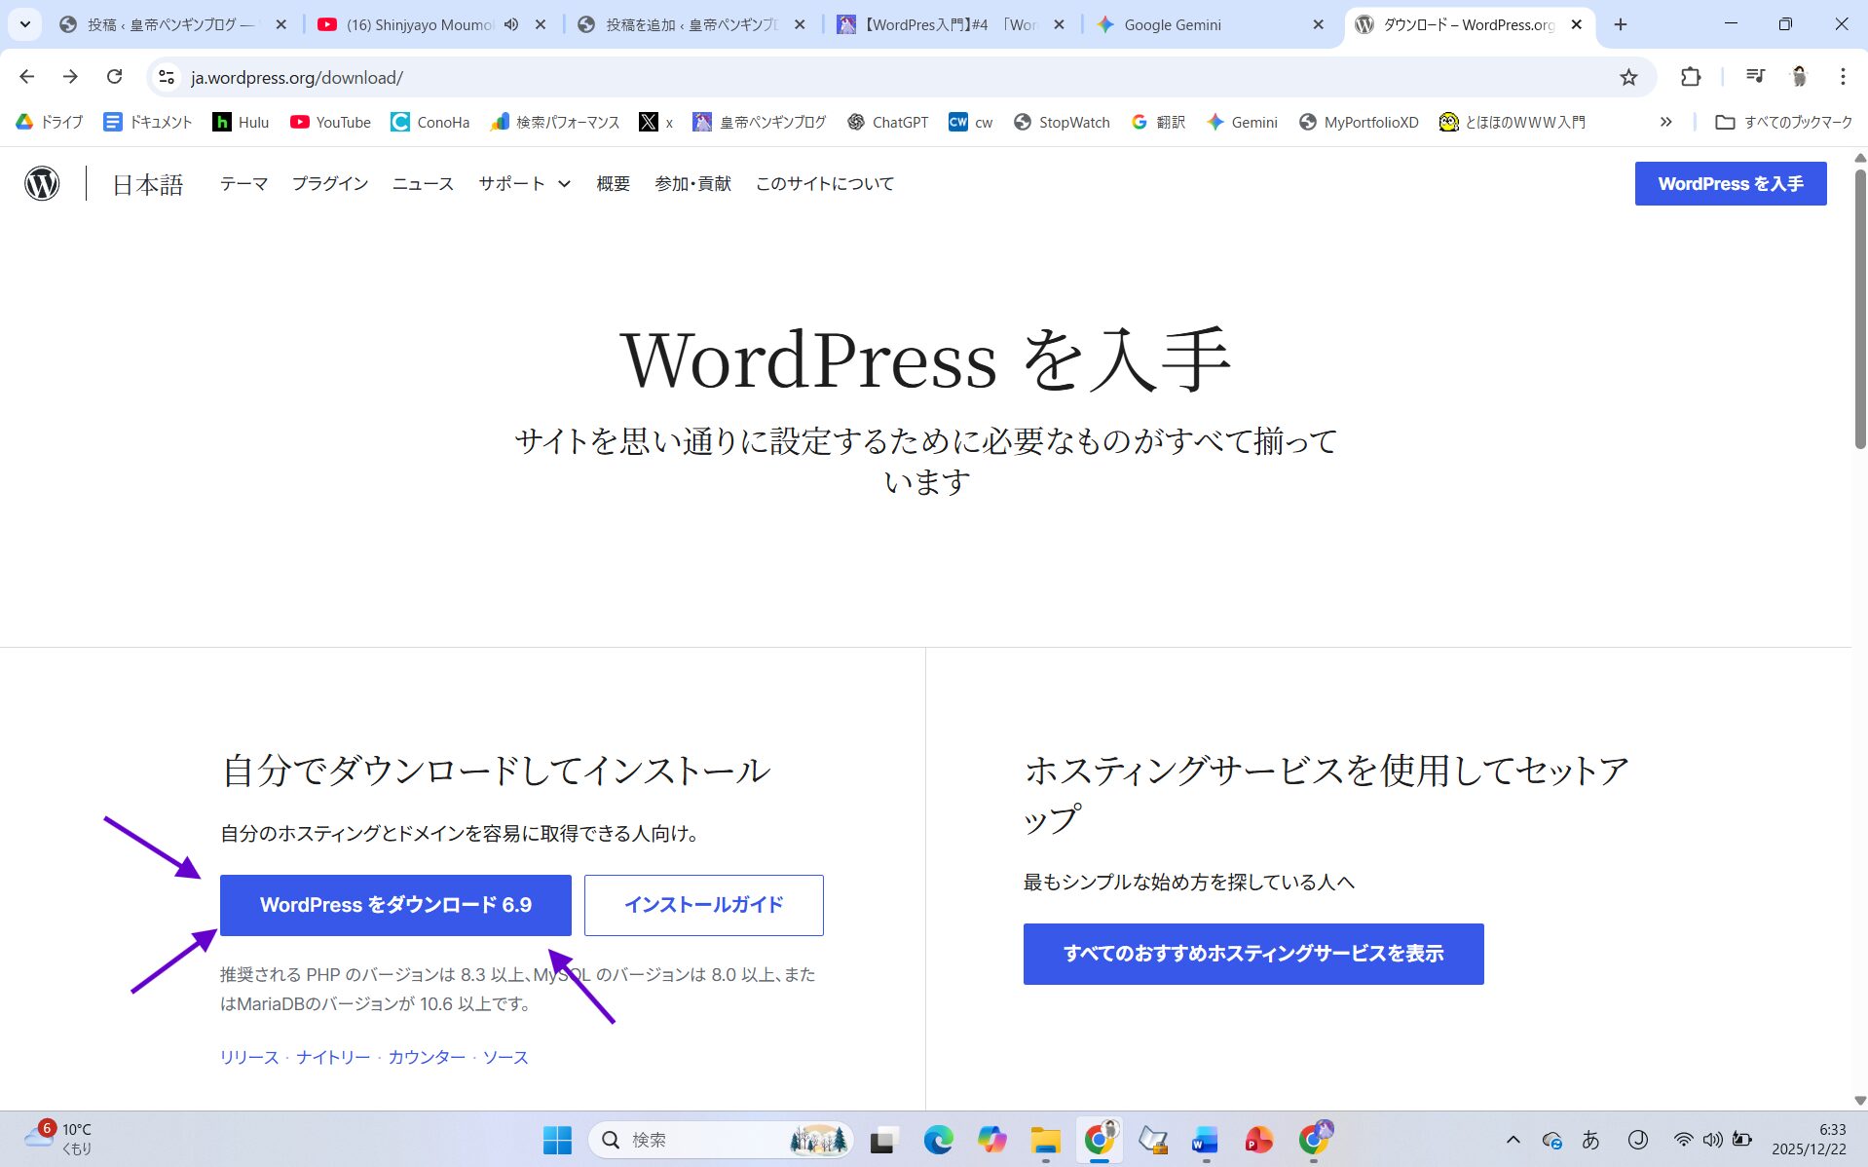
Task: Mute the Shinjyayo YouTube tab audio
Action: point(511,24)
